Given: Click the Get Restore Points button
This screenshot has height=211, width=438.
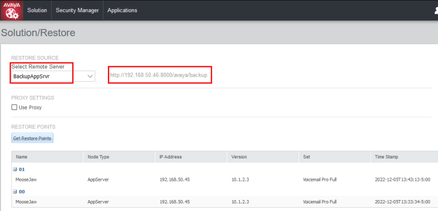Looking at the screenshot, I should click(32, 138).
